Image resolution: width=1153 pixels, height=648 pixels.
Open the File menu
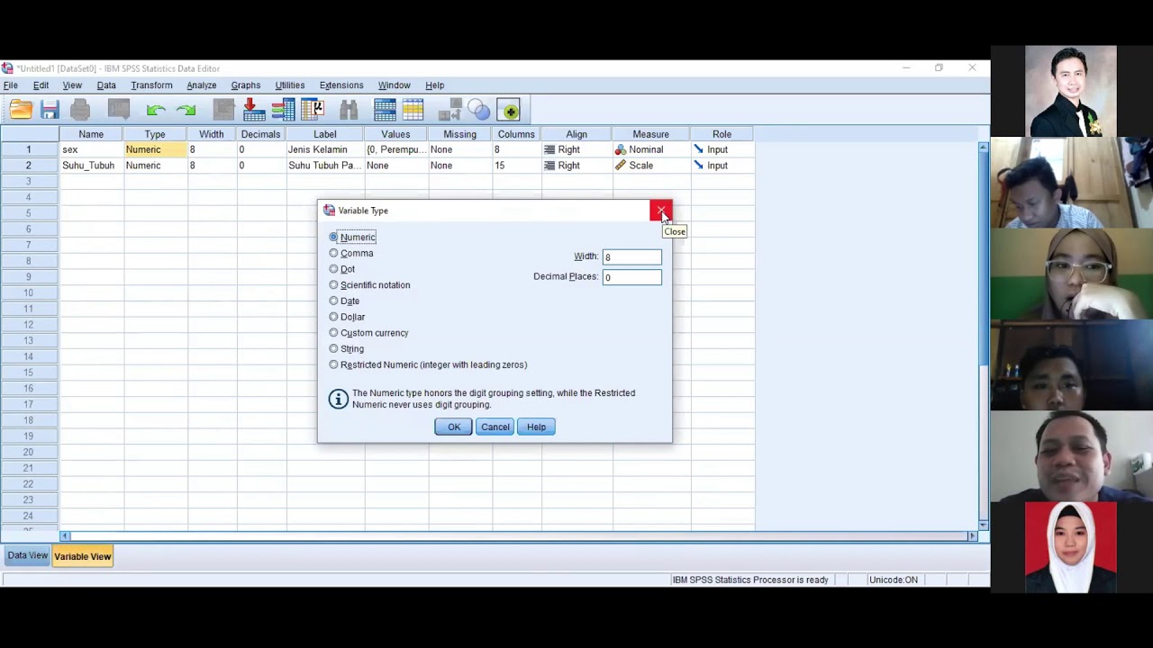(11, 85)
